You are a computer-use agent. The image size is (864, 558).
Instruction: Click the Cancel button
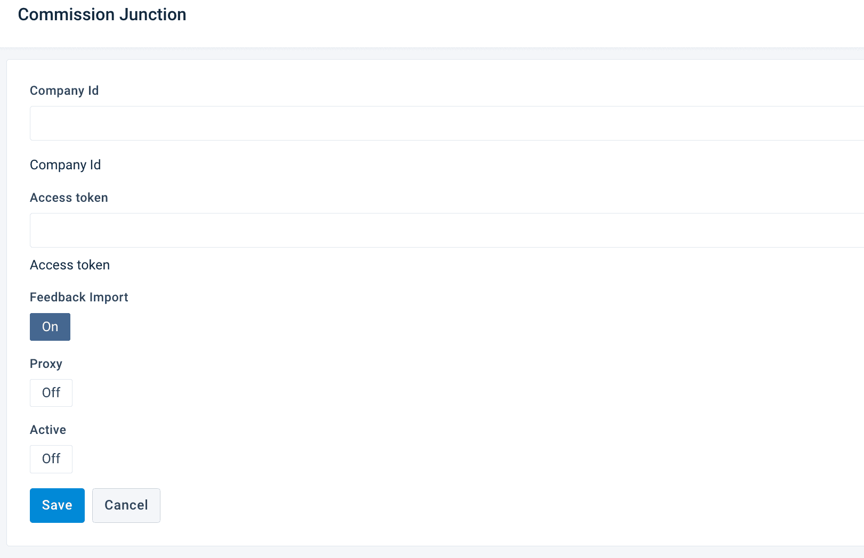click(126, 505)
